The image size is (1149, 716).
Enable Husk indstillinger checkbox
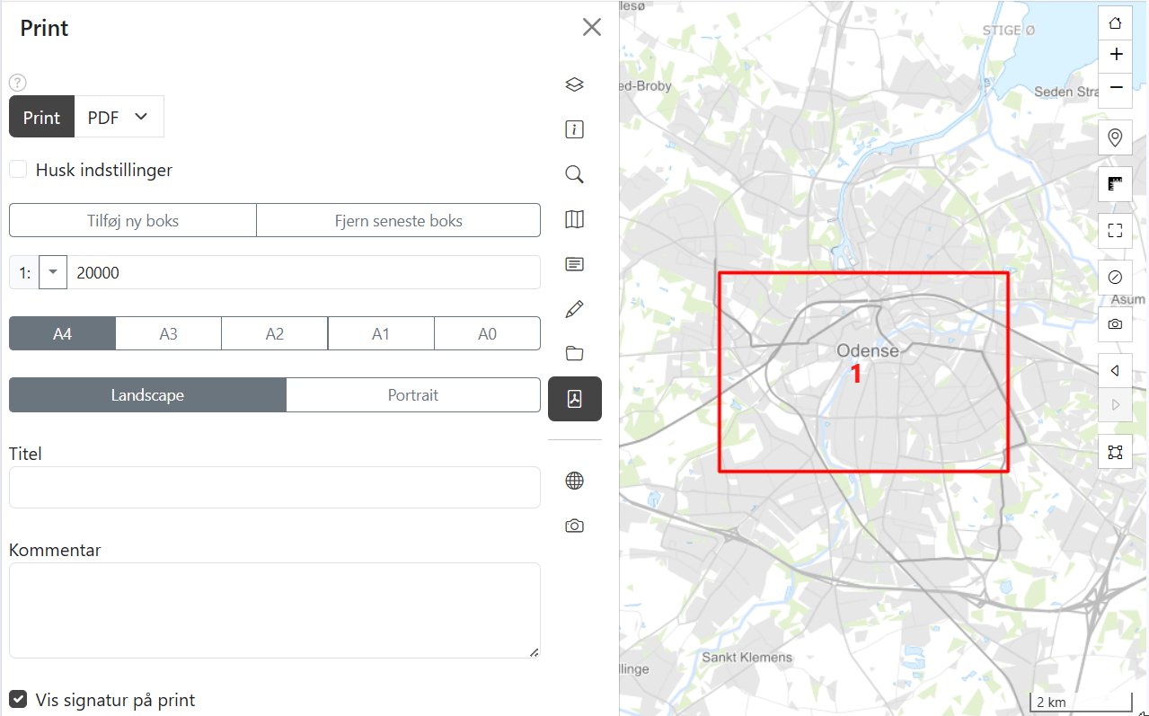click(18, 170)
